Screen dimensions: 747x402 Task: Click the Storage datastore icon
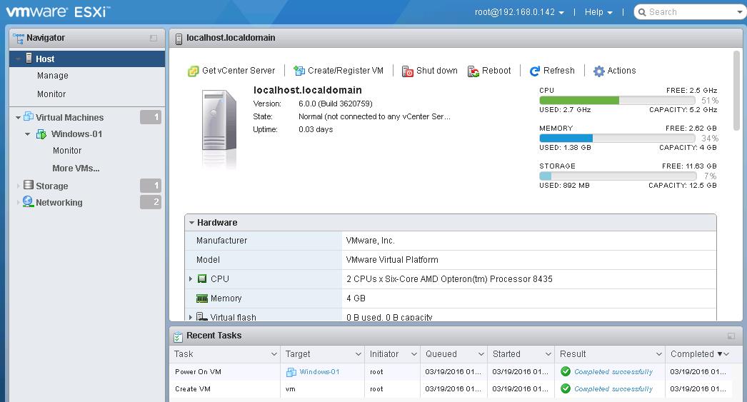click(x=29, y=186)
